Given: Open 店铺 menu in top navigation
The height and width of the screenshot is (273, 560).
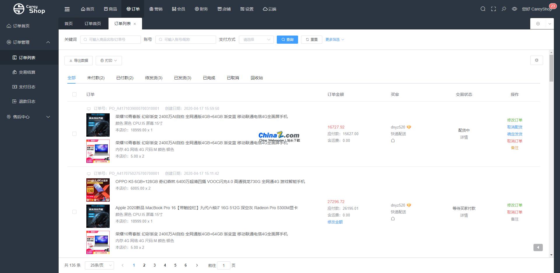Looking at the screenshot, I should tap(224, 9).
